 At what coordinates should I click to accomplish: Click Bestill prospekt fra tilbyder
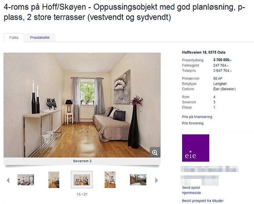[x=203, y=201]
